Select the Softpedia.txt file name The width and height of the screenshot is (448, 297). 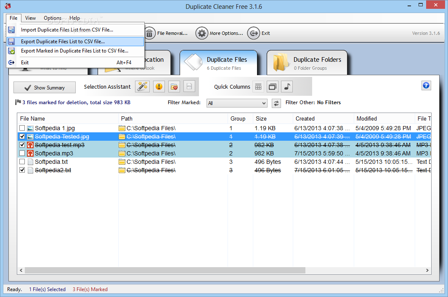(x=51, y=162)
